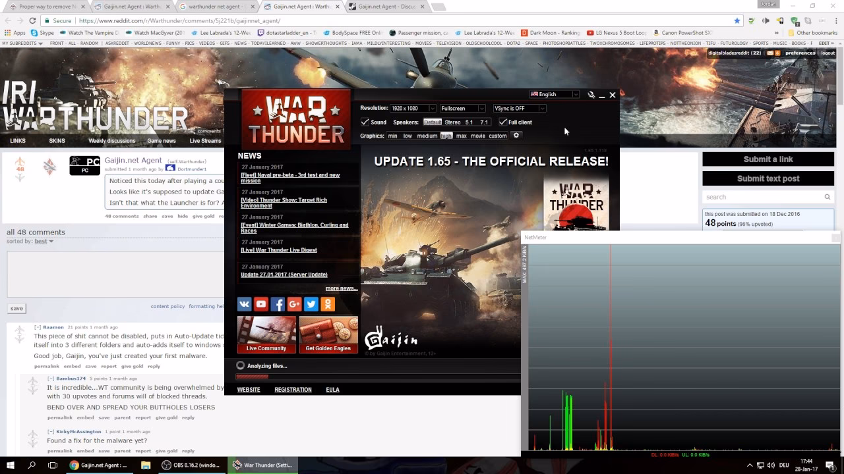
Task: Toggle the Full client checkbox
Action: [502, 122]
